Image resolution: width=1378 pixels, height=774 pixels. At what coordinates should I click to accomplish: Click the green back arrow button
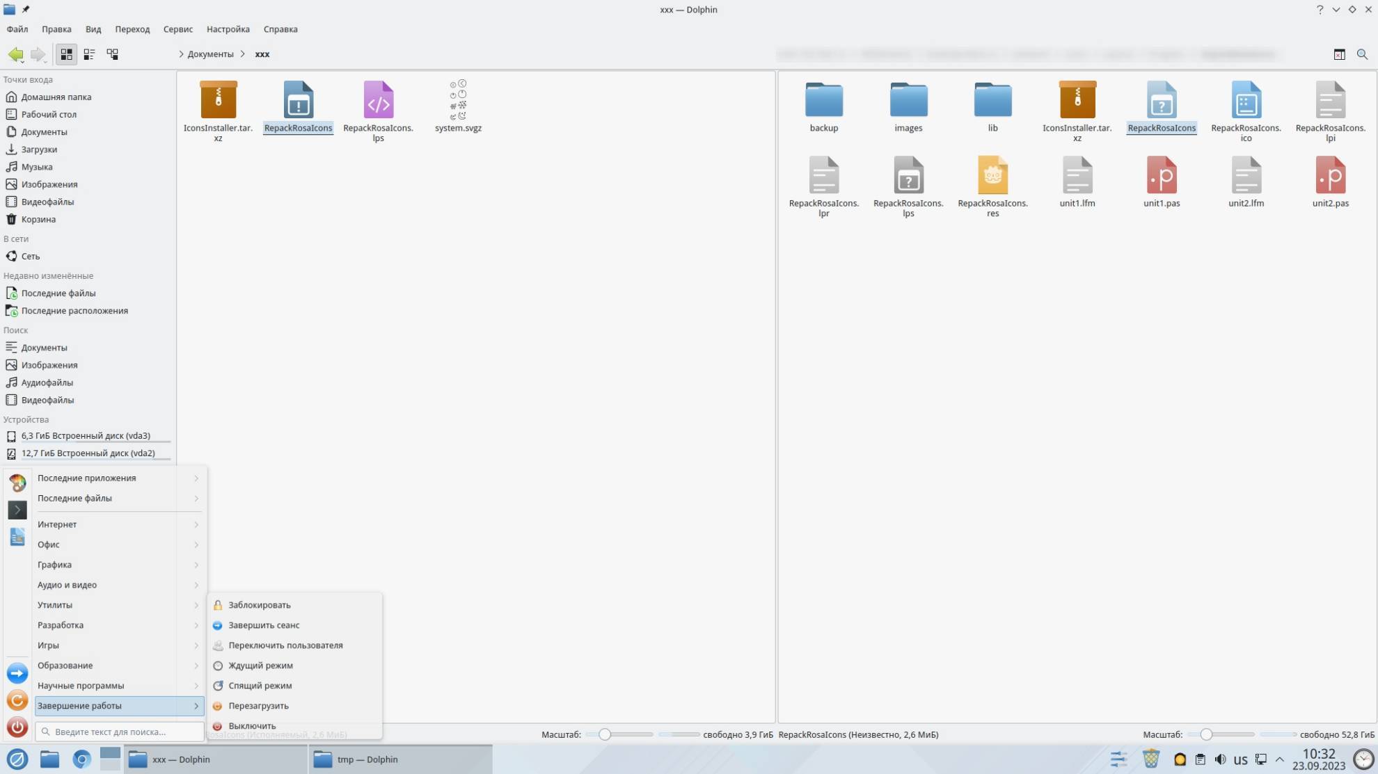point(15,54)
